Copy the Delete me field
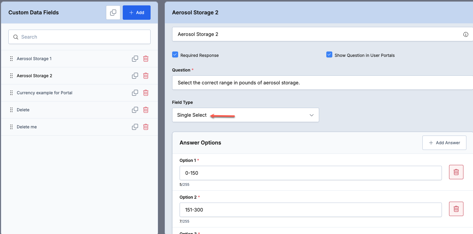 pyautogui.click(x=135, y=127)
